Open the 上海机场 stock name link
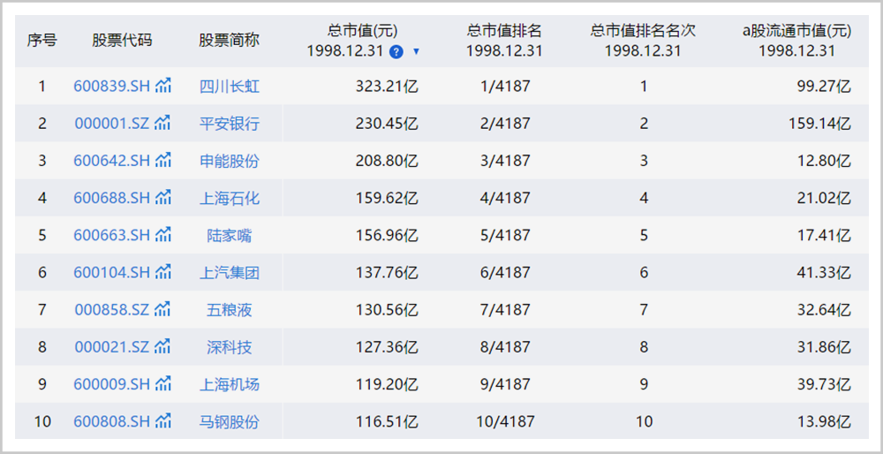 point(230,383)
